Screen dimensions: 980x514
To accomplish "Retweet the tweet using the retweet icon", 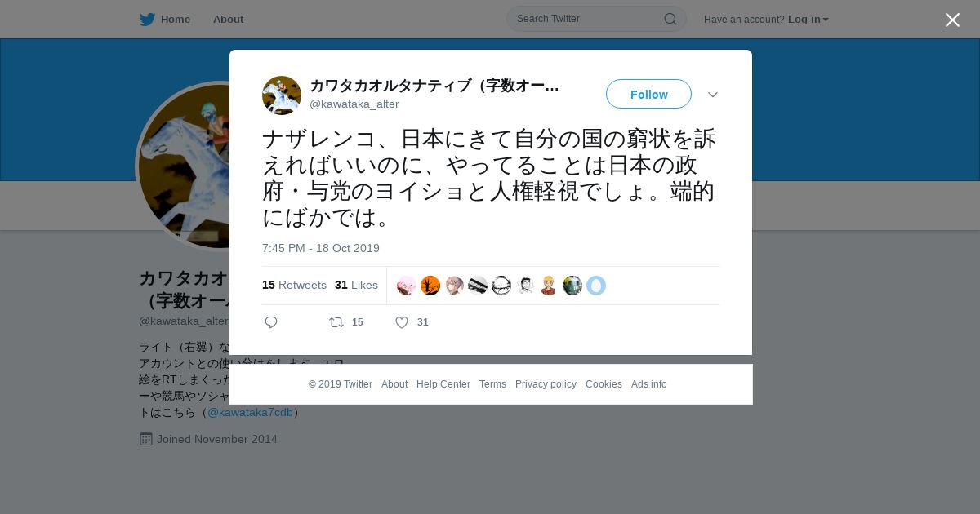I will pos(336,322).
